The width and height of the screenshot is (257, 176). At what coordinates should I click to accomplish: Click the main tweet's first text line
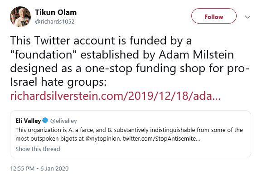point(101,40)
